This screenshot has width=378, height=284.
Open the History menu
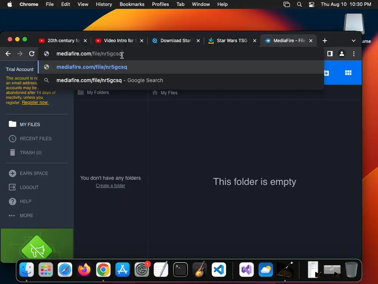coord(104,4)
